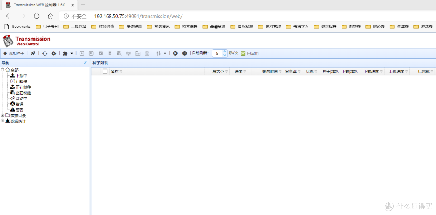Click the address bar URL
Image resolution: width=436 pixels, height=215 pixels.
(138, 17)
